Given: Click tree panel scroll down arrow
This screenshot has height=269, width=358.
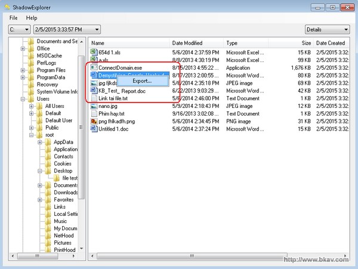Looking at the screenshot, I should click(82, 249).
